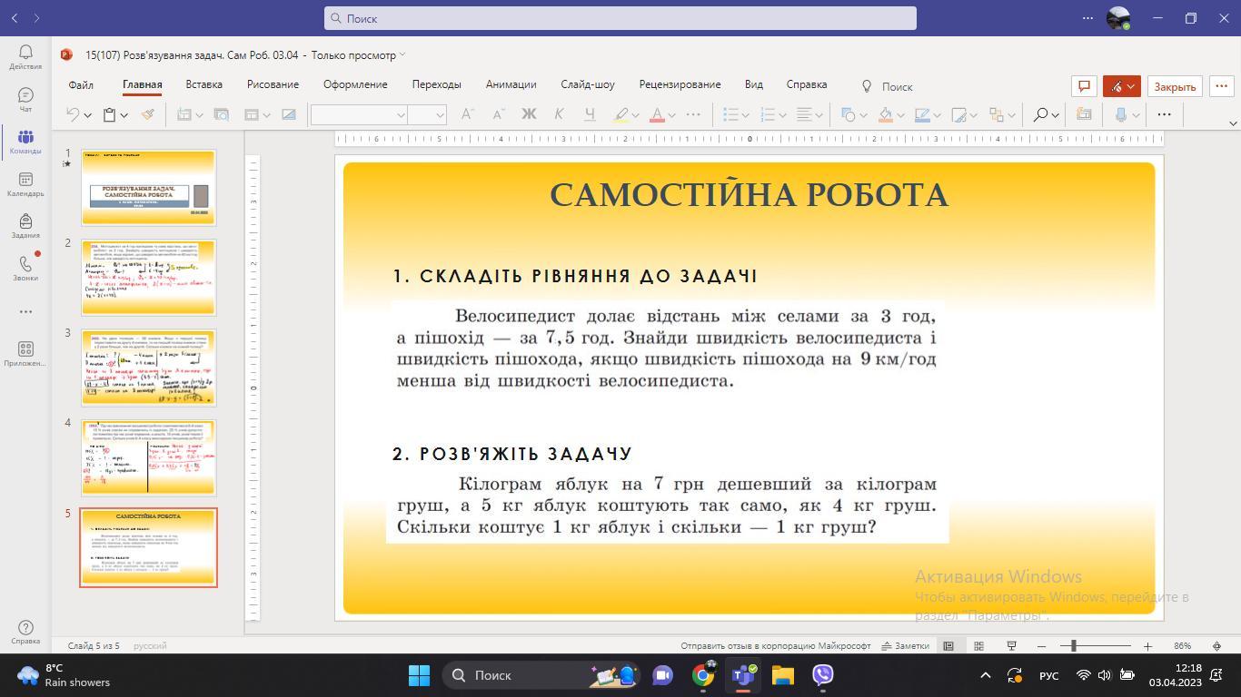Image resolution: width=1241 pixels, height=697 pixels.
Task: Start slideshow from status bar icon
Action: [1011, 646]
